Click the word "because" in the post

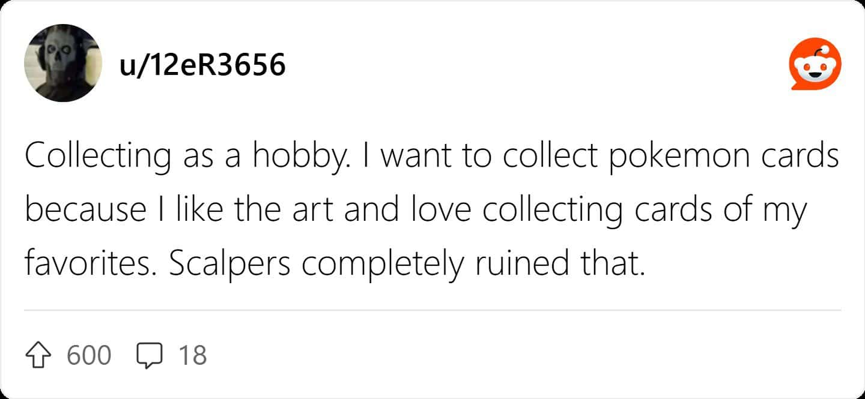[85, 211]
